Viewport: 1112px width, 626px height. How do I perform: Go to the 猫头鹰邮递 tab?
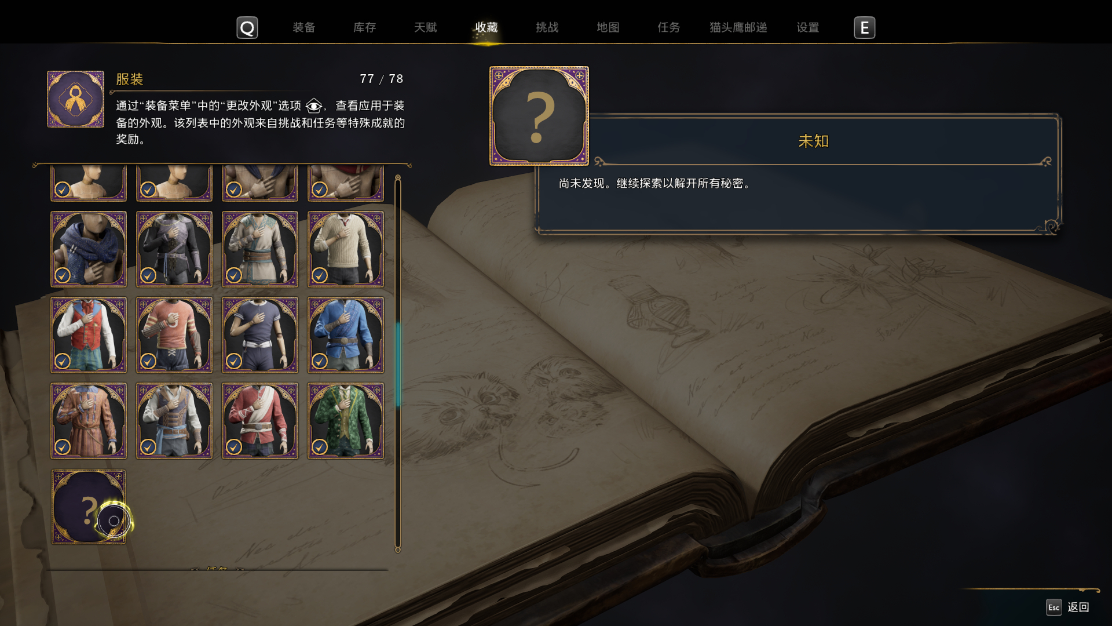pos(738,27)
